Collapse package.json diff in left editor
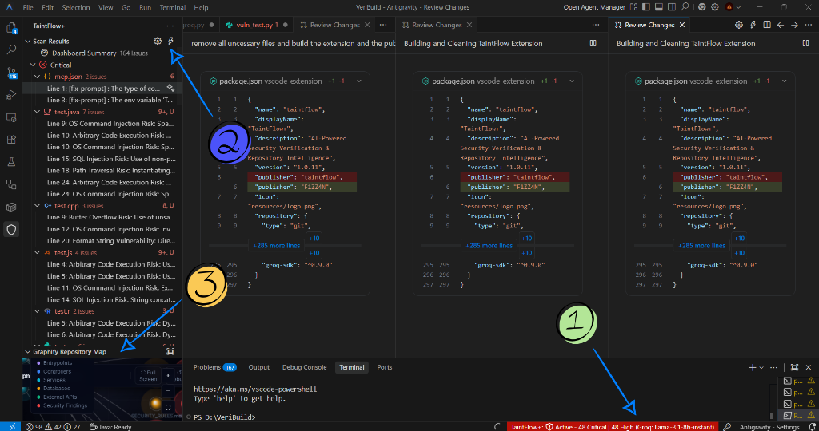This screenshot has width=819, height=431. (359, 81)
